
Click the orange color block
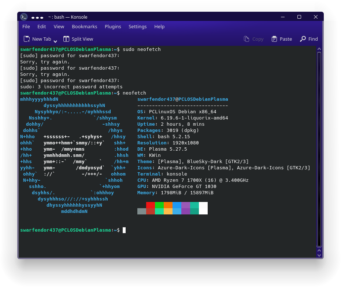pyautogui.click(x=168, y=205)
